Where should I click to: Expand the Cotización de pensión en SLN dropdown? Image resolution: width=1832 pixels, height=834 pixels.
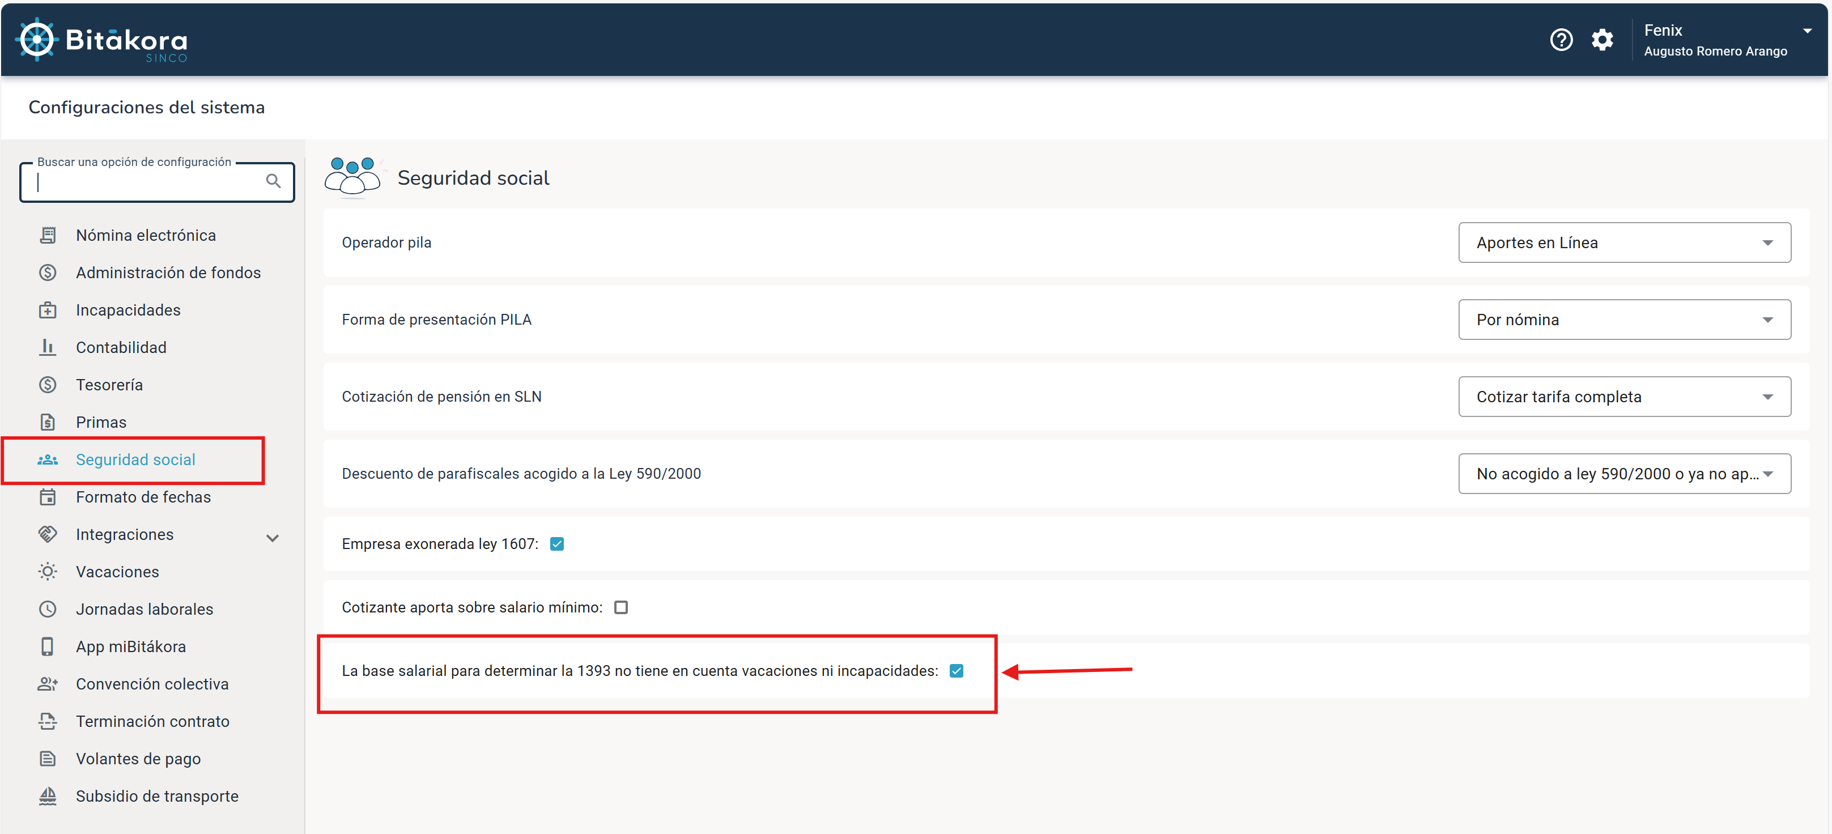1625,397
